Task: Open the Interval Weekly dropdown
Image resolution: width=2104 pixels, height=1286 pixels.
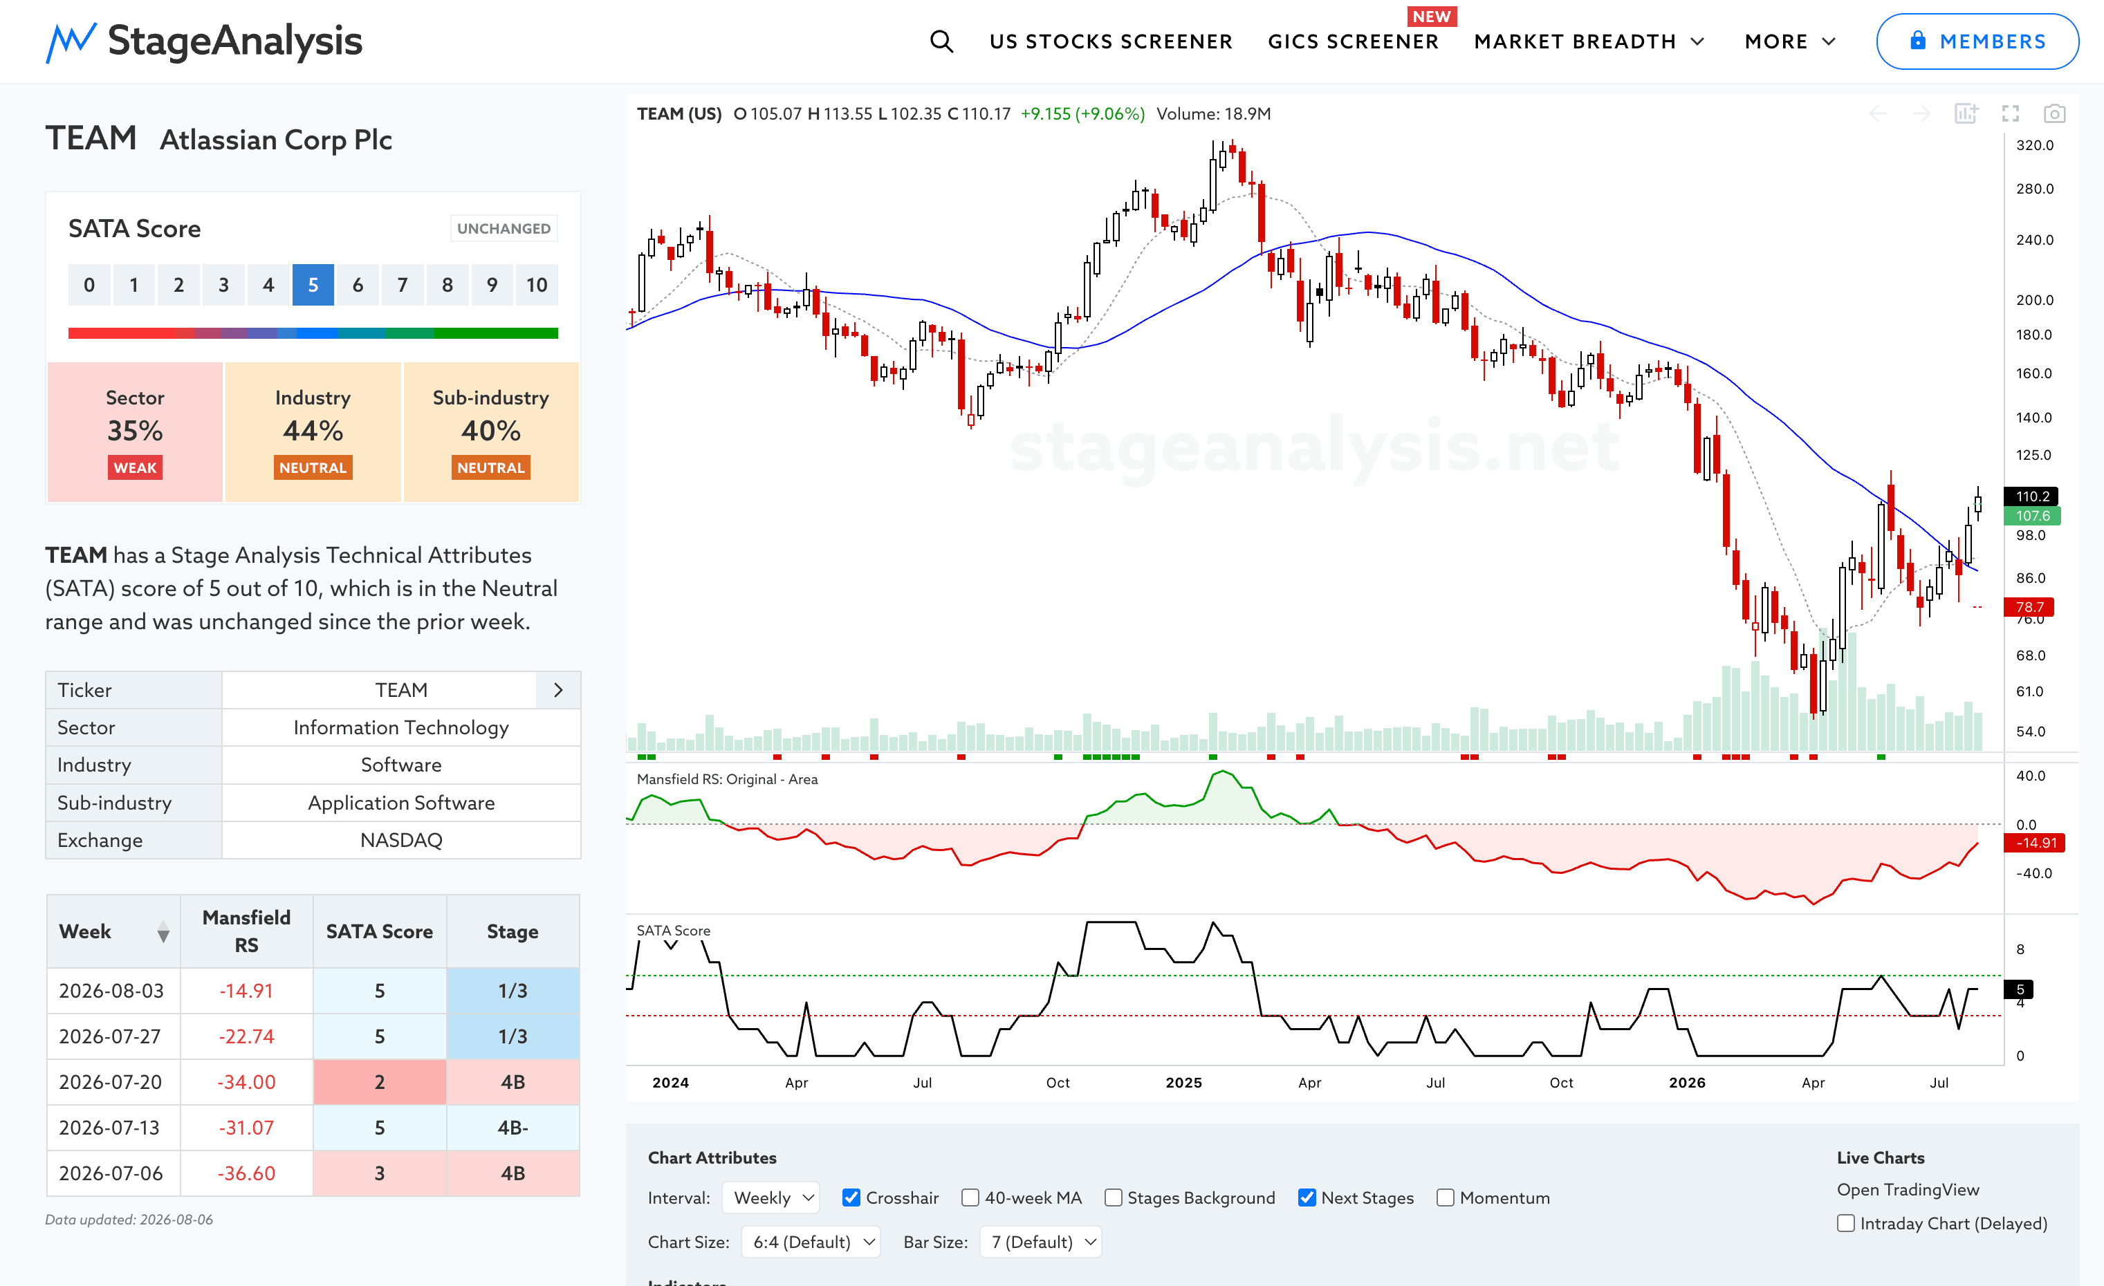Action: (771, 1198)
